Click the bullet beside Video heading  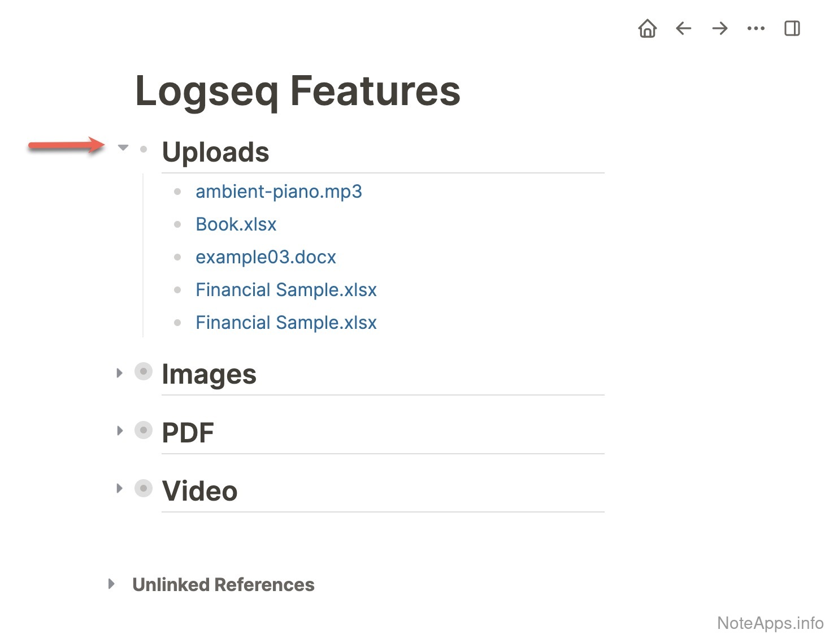144,488
